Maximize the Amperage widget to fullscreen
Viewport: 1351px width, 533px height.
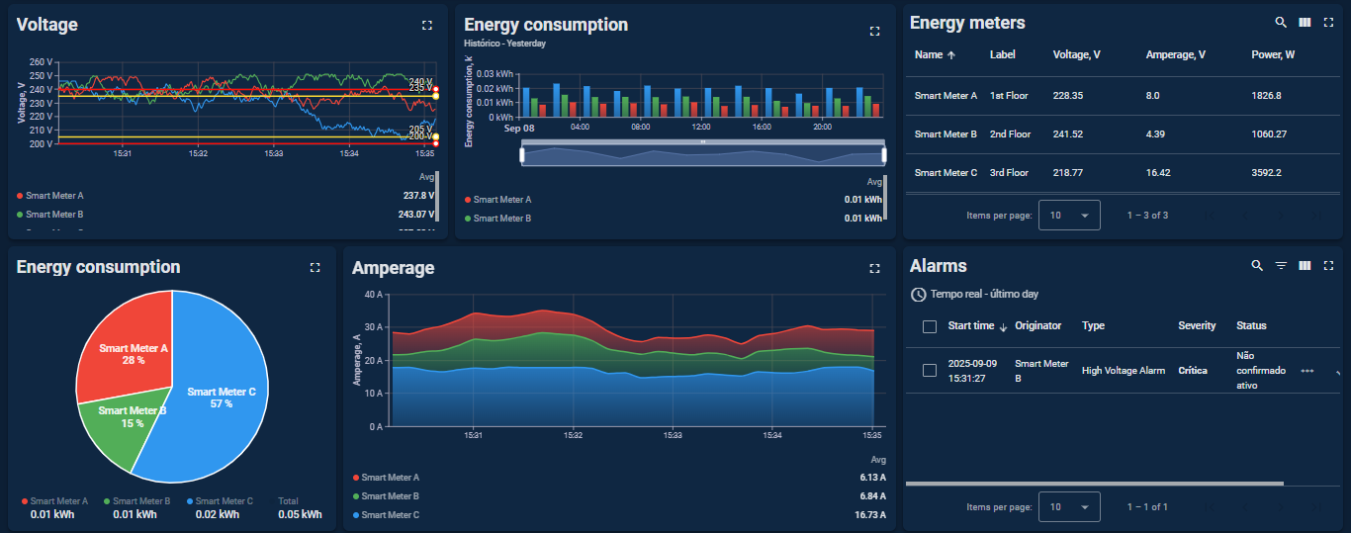(874, 268)
